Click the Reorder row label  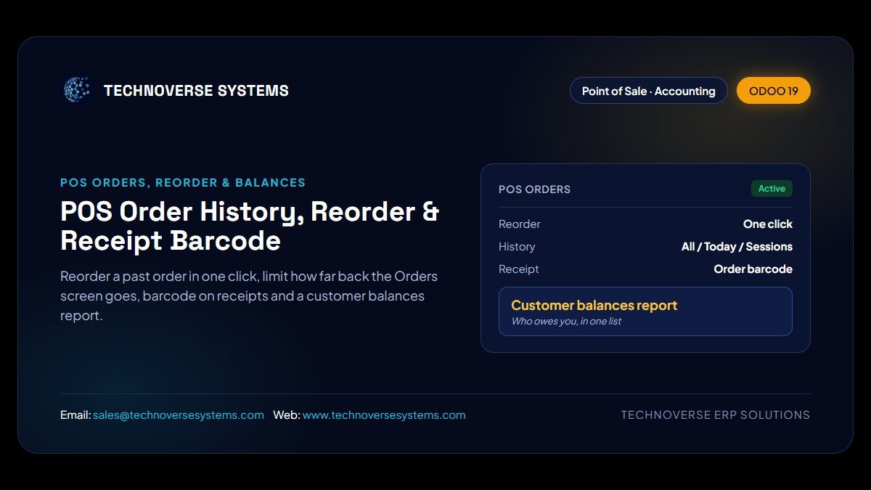point(520,224)
